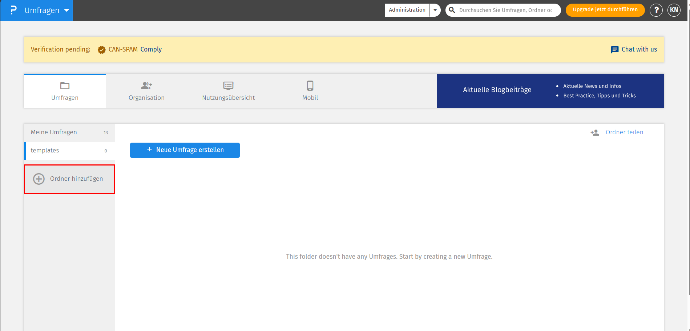
Task: Follow the Comply link
Action: coord(151,49)
